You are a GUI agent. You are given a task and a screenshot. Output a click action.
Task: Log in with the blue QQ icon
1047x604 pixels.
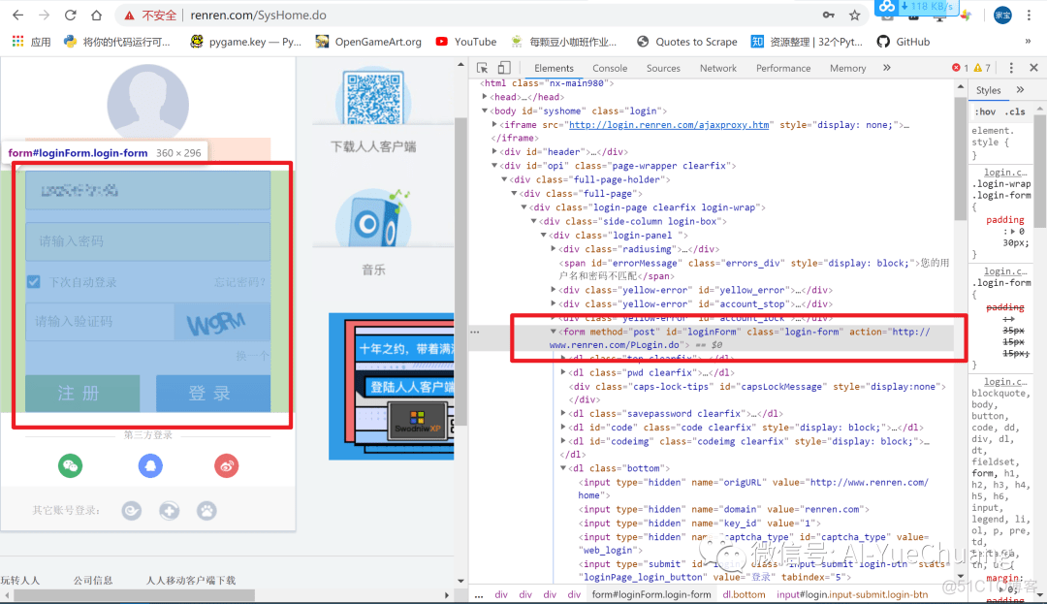(x=150, y=465)
